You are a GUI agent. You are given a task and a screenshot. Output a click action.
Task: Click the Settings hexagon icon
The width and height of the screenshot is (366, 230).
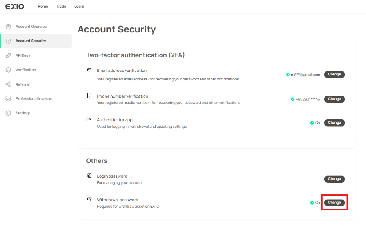click(8, 113)
